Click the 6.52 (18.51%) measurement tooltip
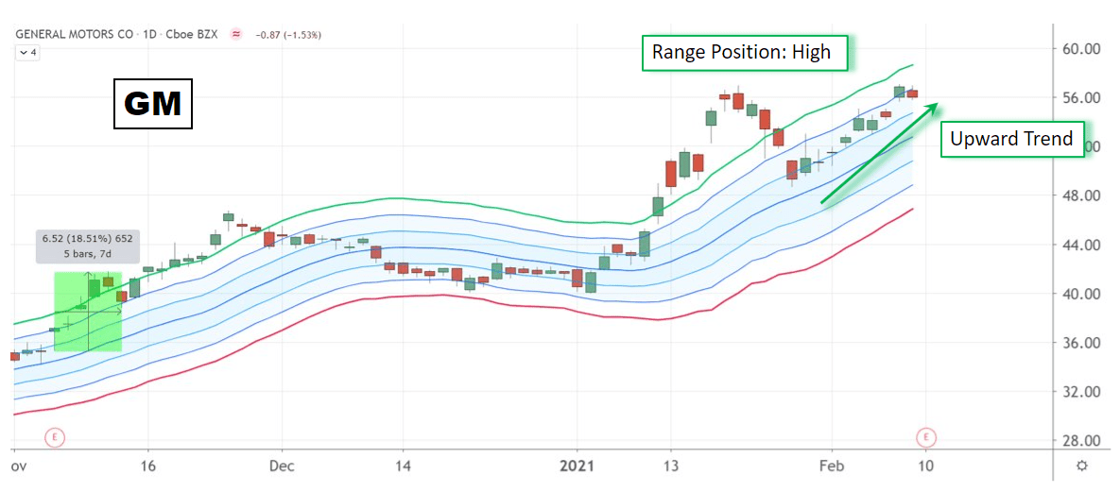 coord(88,246)
